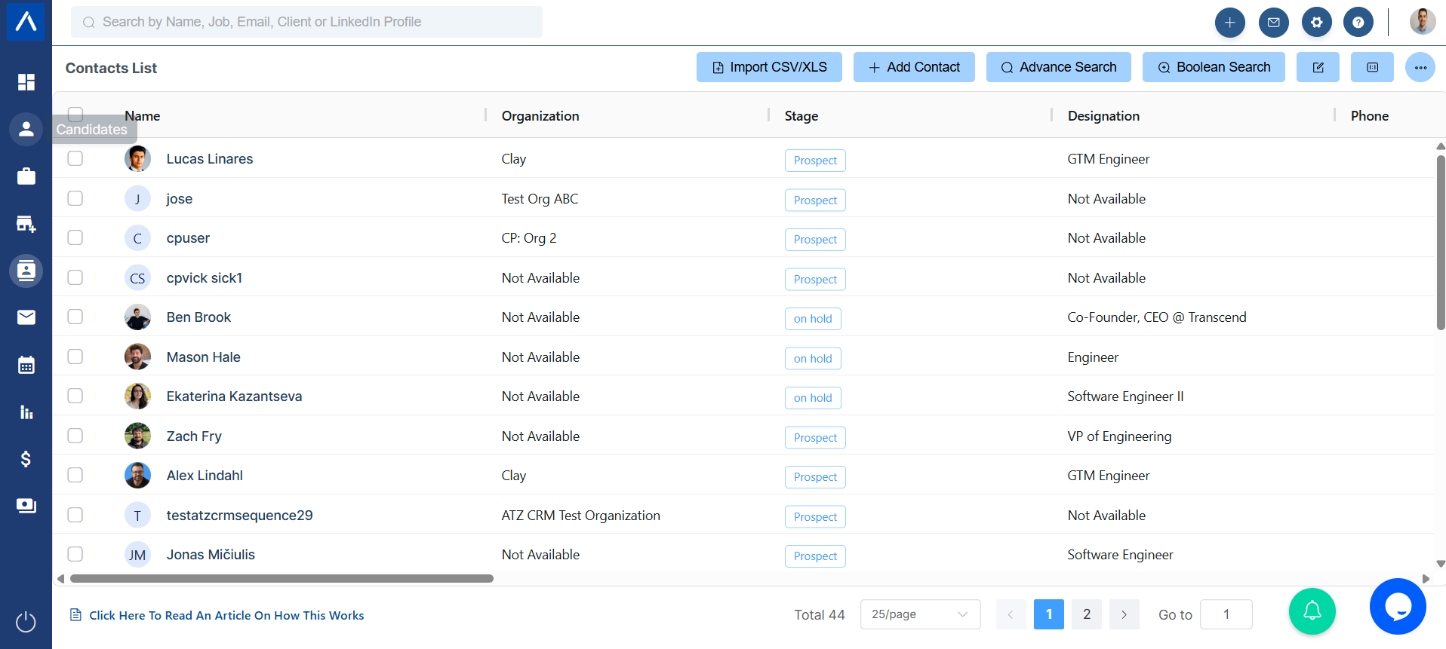Open the reports bar chart icon
The height and width of the screenshot is (649, 1446).
point(26,412)
